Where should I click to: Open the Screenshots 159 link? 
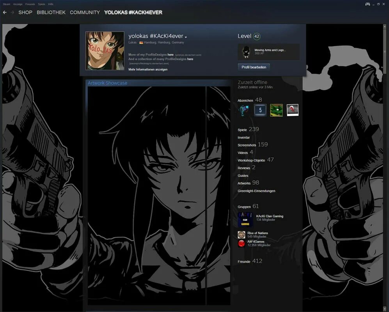252,145
